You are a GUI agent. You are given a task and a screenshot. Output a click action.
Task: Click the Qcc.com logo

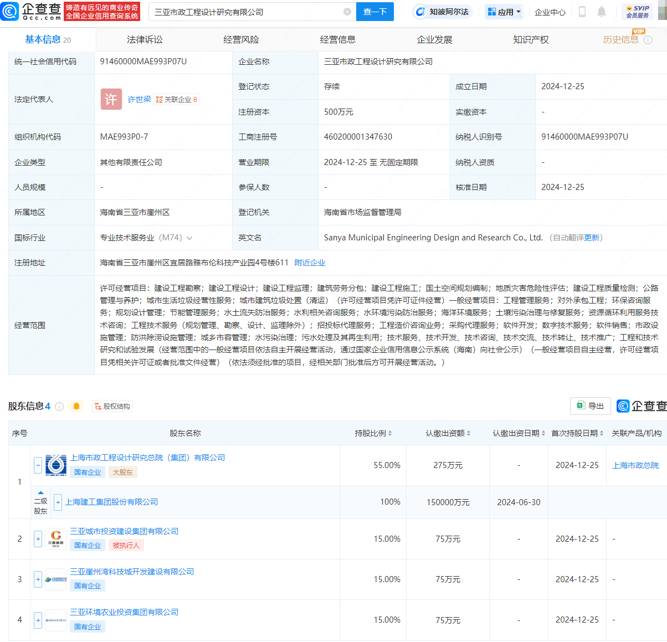click(31, 11)
